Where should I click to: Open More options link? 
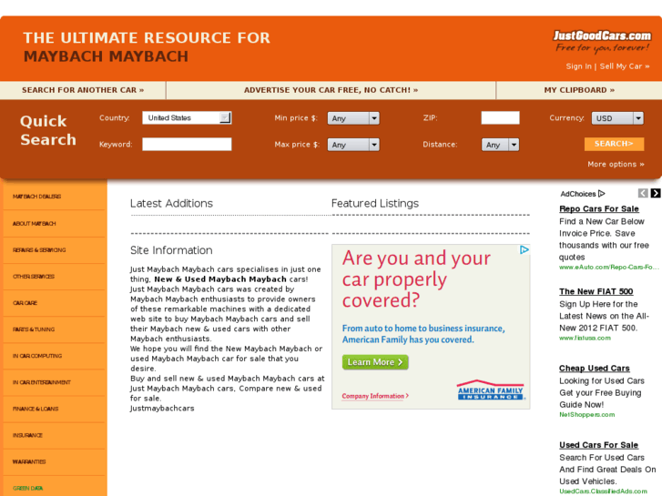pyautogui.click(x=616, y=164)
